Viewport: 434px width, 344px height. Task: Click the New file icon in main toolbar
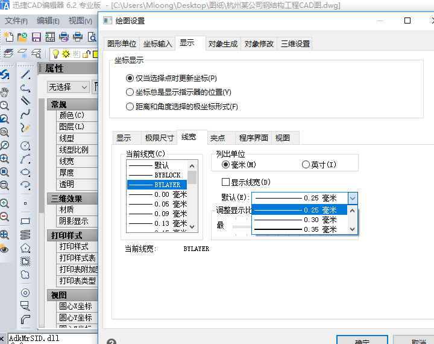(x=8, y=37)
